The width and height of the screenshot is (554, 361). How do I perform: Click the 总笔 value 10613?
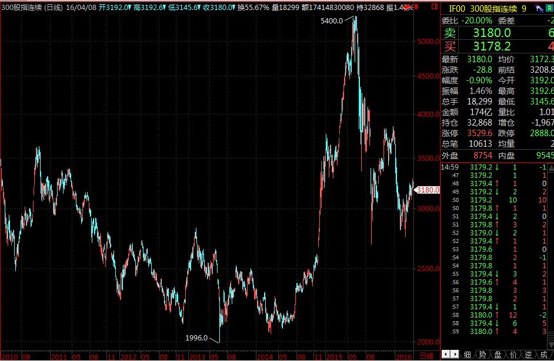pos(480,144)
